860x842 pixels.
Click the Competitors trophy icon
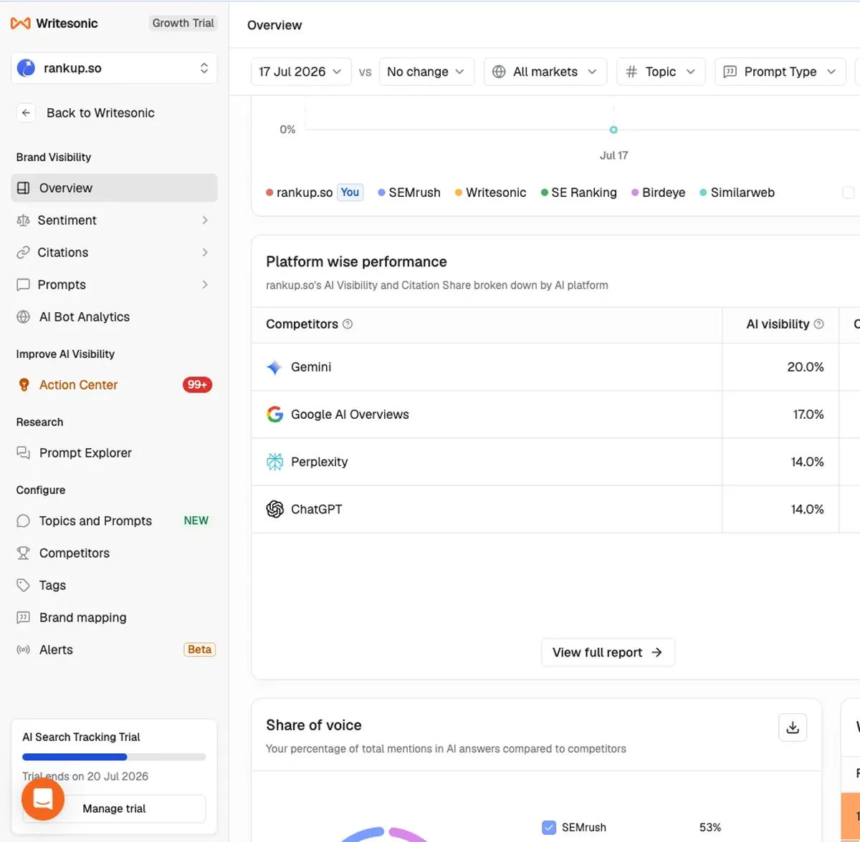pos(23,553)
